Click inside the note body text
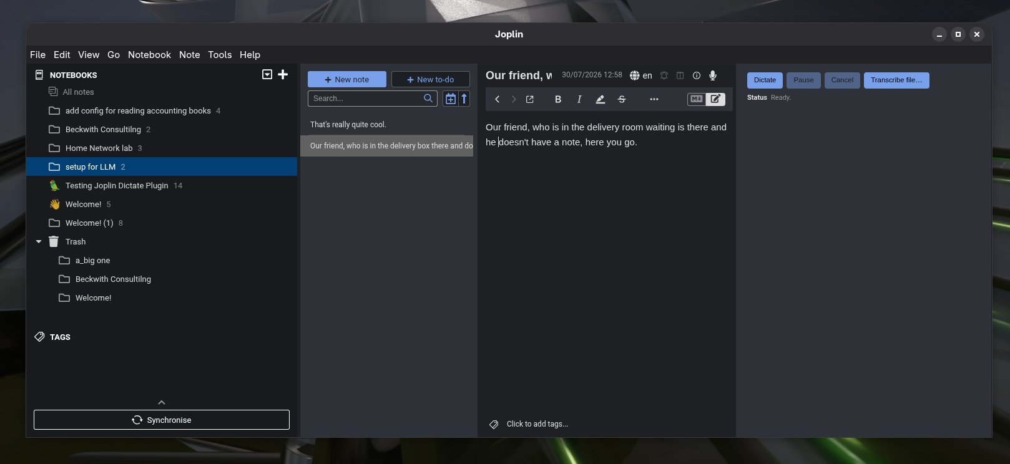Screen dimensions: 1010x464 point(606,135)
